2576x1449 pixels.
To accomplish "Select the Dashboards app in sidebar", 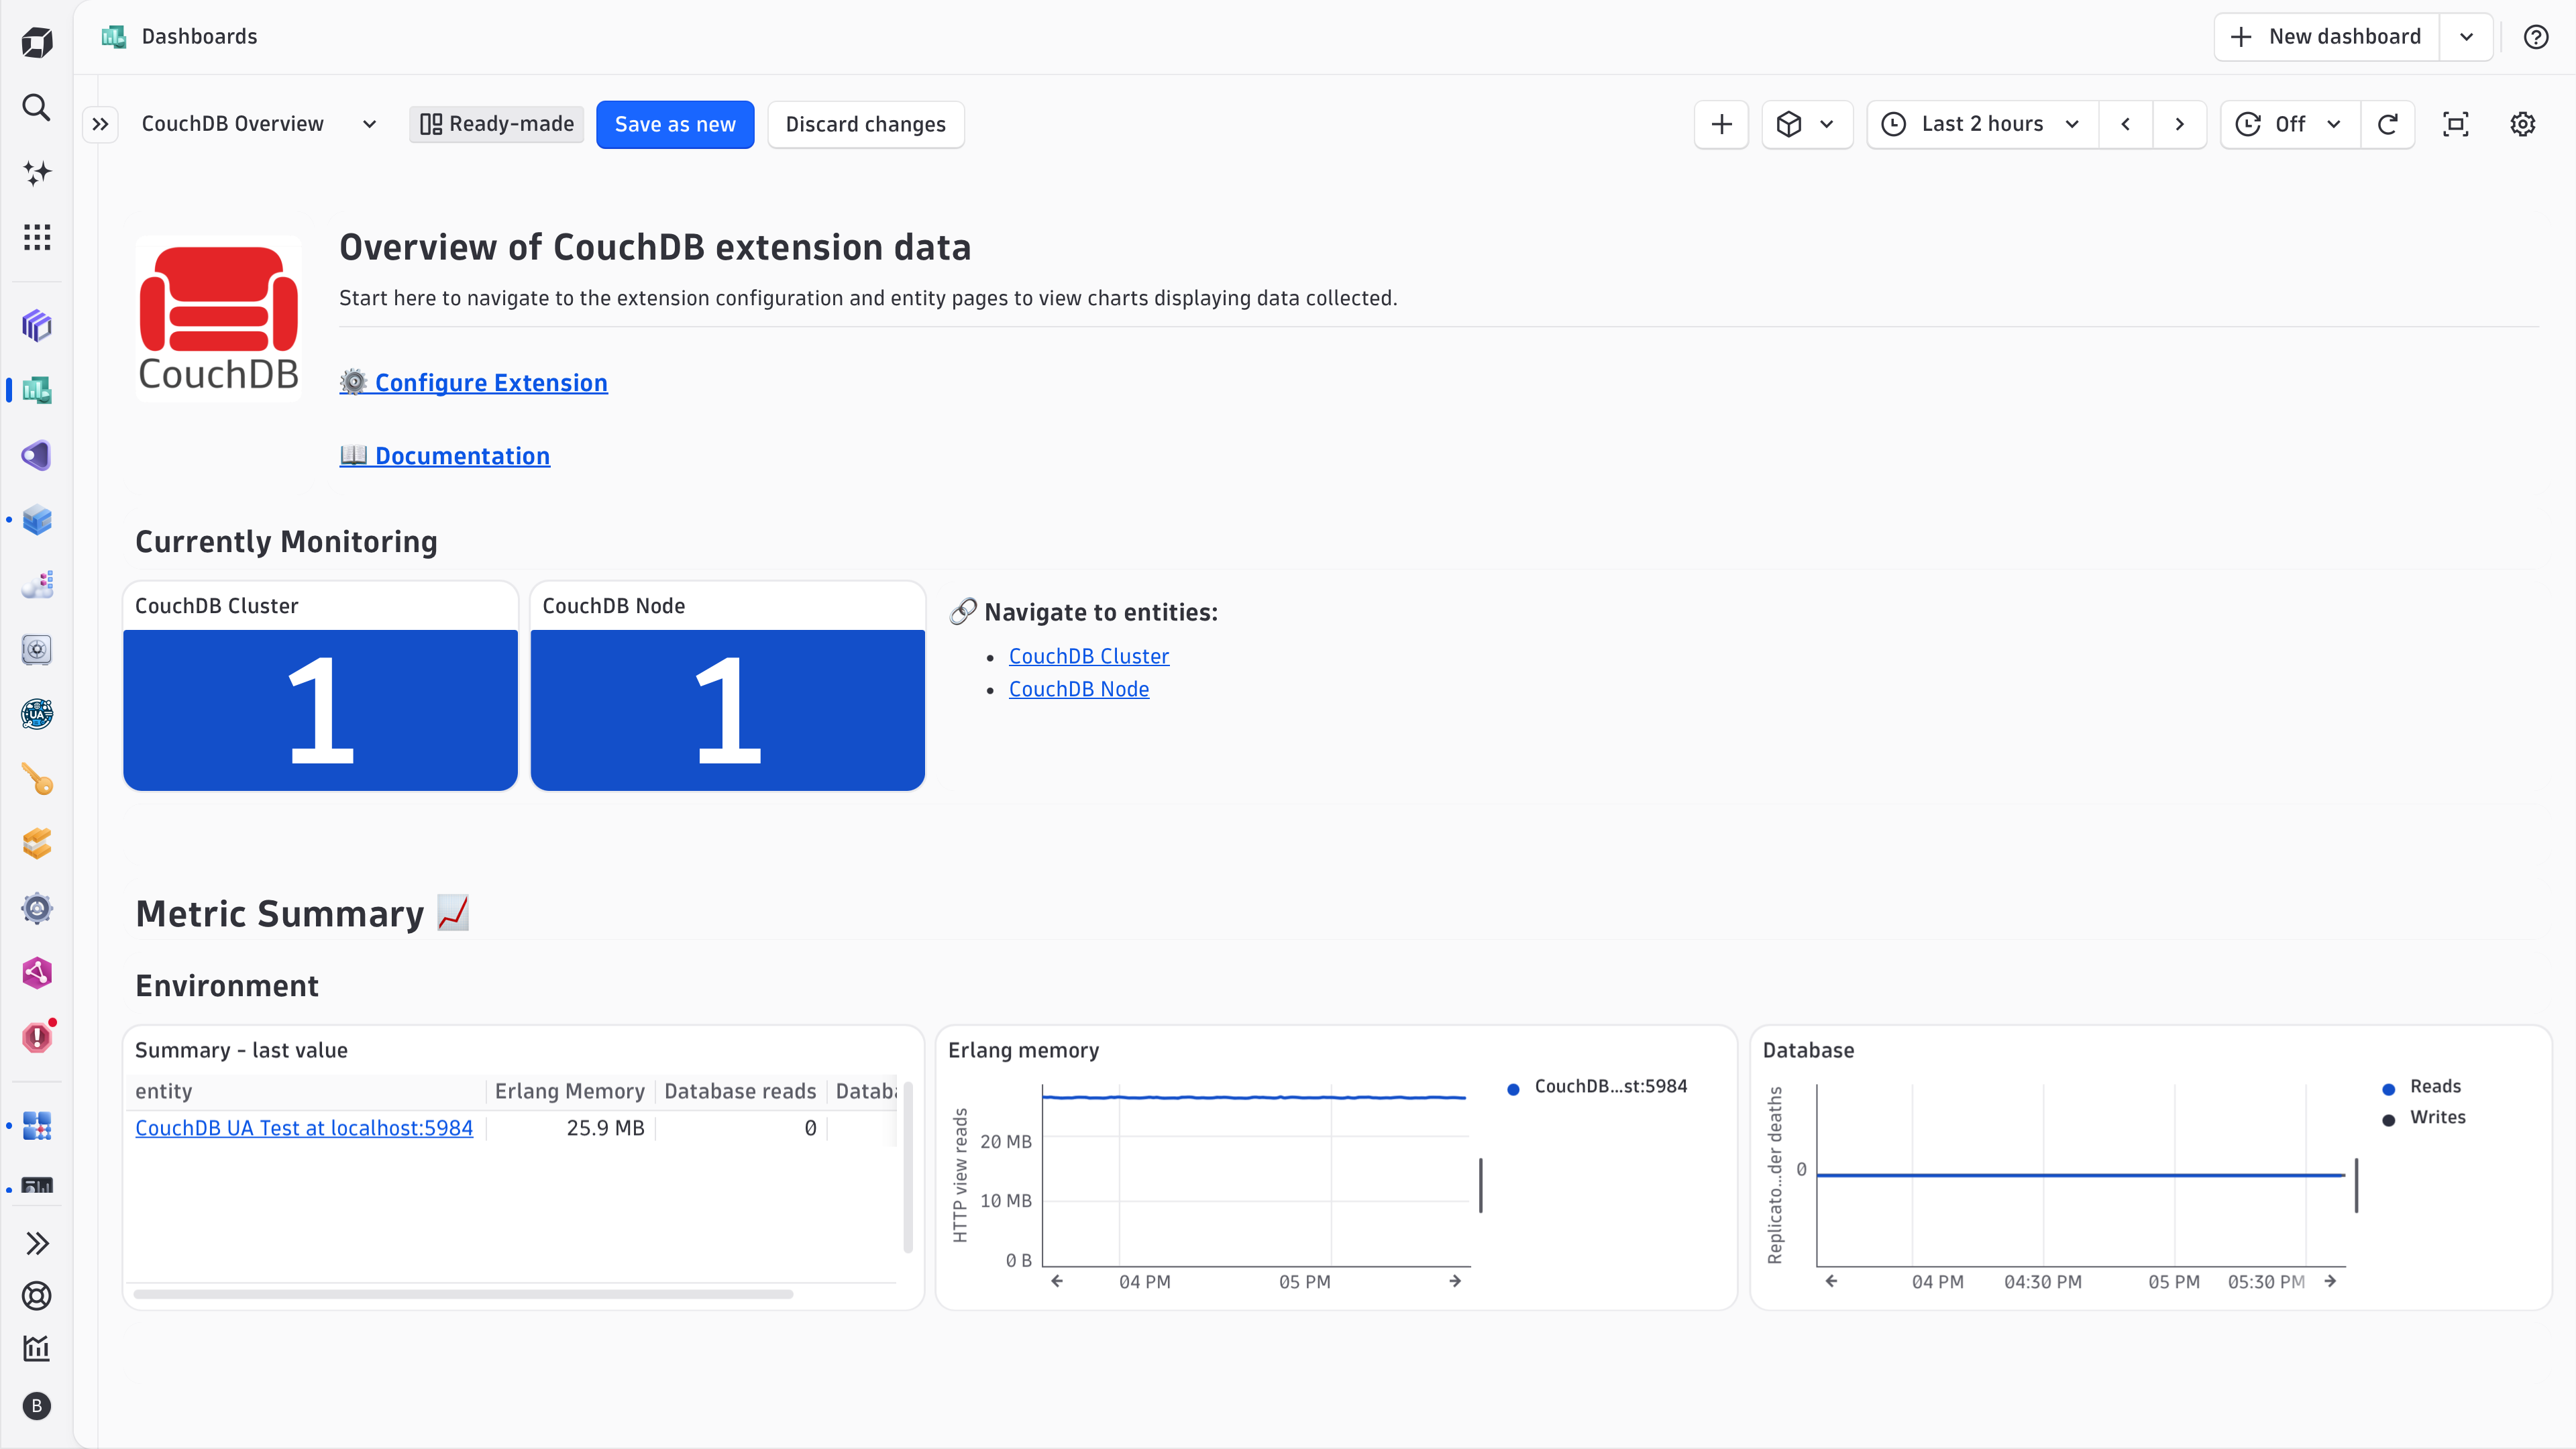I will coord(37,390).
